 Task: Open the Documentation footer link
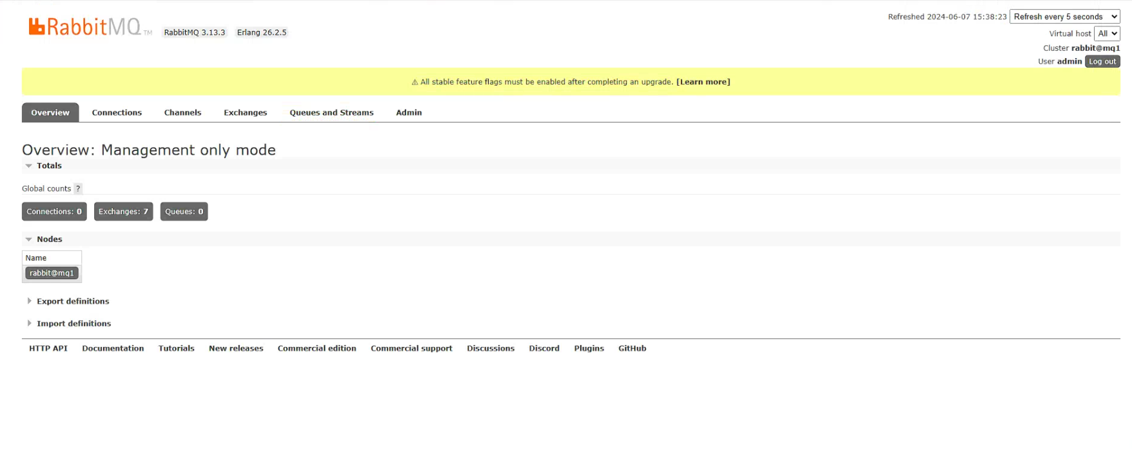coord(113,348)
